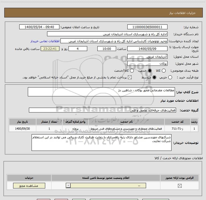Open buyer contact info link اطلاعات تماس خریدار
Screen dimensions: 206x200
[45, 41]
